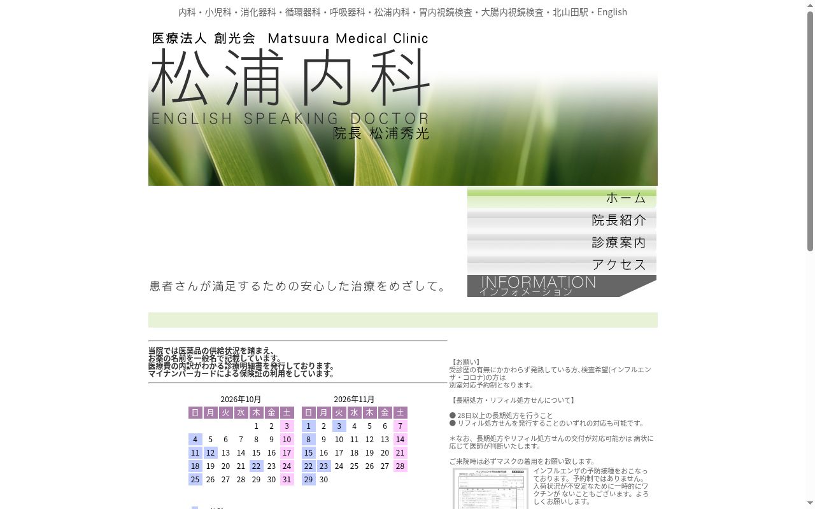Select the 2026年10月 calendar title

241,400
